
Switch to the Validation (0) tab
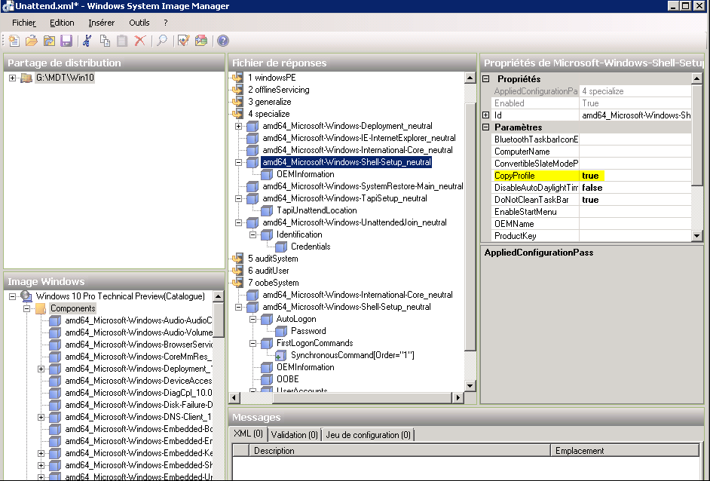point(294,435)
